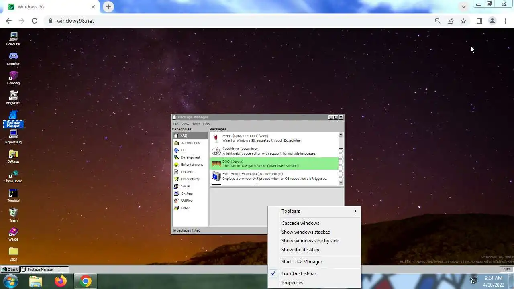The height and width of the screenshot is (289, 514).
Task: Expand the Toolbars submenu
Action: pyautogui.click(x=314, y=211)
